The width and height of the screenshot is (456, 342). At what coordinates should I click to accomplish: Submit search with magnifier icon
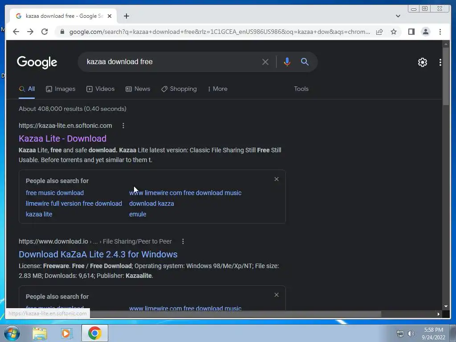coord(305,61)
